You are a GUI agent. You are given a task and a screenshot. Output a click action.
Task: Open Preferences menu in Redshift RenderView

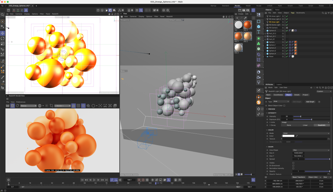click(21, 102)
